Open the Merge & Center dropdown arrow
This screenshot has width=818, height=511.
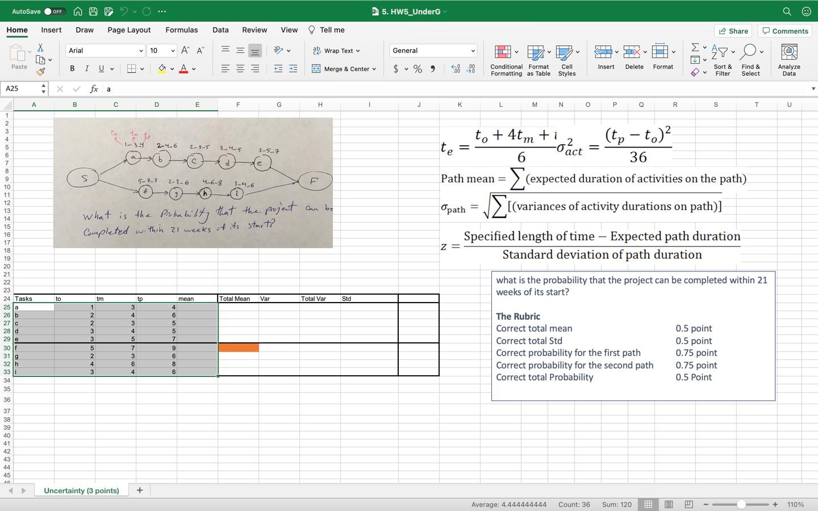[x=374, y=69]
